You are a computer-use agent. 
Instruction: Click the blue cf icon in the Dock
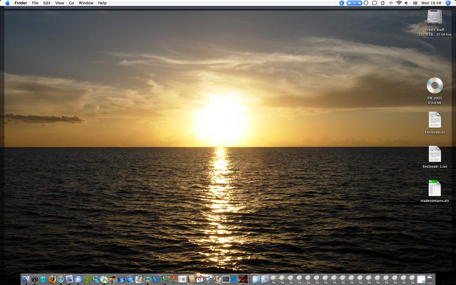[234, 279]
